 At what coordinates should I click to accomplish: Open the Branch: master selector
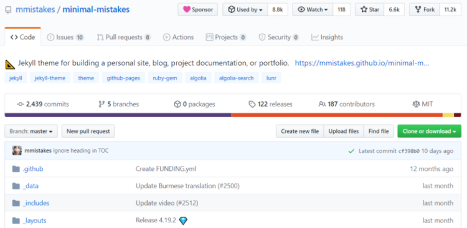31,131
